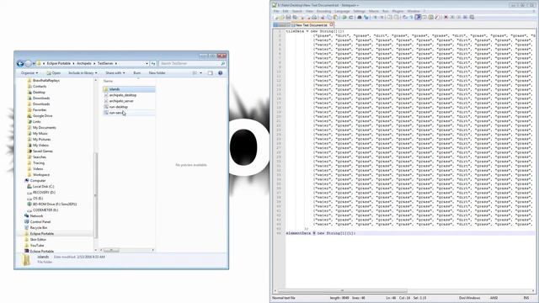The height and width of the screenshot is (303, 539).
Task: Select Archipelo in the address breadcrumb
Action: coord(84,64)
